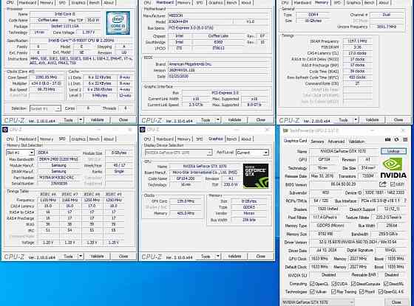Click the GDDR5 memory Type value in Graphics window
This screenshot has height=306, width=414.
pyautogui.click(x=249, y=207)
